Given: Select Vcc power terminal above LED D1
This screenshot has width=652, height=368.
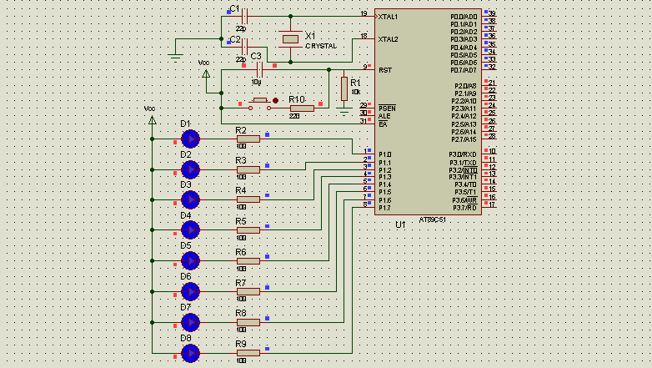Looking at the screenshot, I should [x=153, y=120].
